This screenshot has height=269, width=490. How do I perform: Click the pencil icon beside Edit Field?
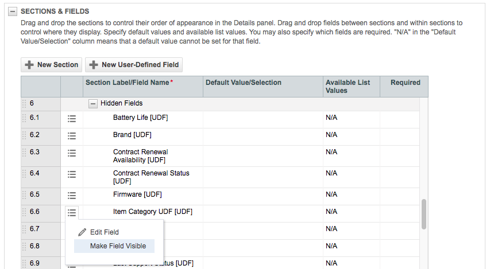tap(82, 232)
